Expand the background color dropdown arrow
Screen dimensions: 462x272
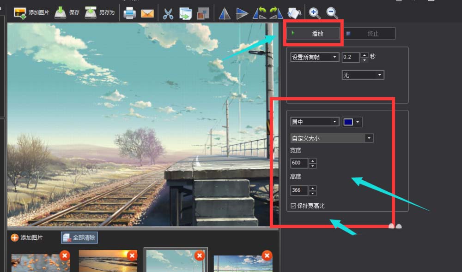coord(358,122)
